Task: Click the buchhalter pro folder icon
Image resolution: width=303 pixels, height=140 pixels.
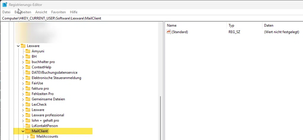Action: click(x=28, y=62)
